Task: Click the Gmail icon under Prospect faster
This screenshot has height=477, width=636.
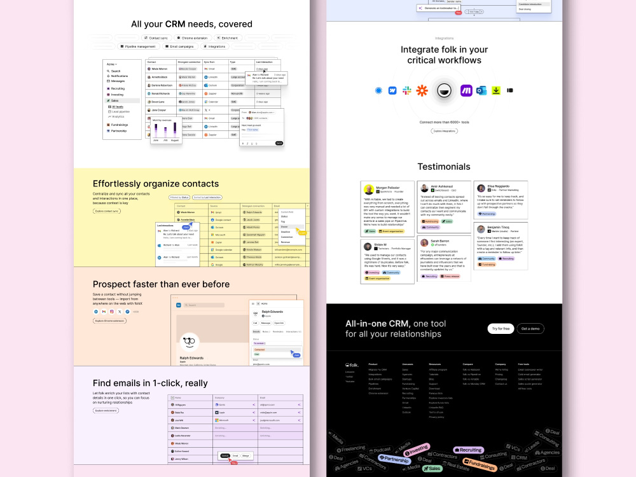Action: [104, 312]
